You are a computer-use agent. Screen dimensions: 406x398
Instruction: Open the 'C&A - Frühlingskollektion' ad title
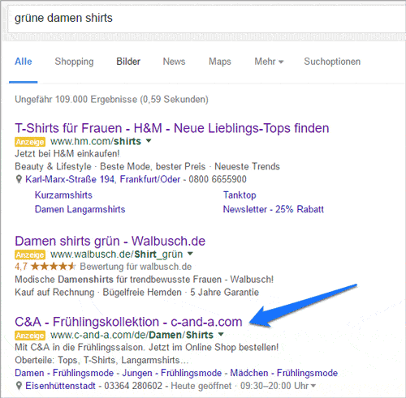tap(128, 322)
